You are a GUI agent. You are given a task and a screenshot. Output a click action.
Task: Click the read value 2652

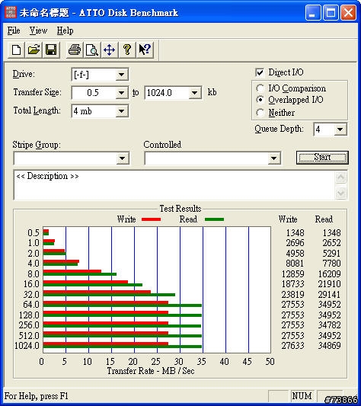(331, 243)
